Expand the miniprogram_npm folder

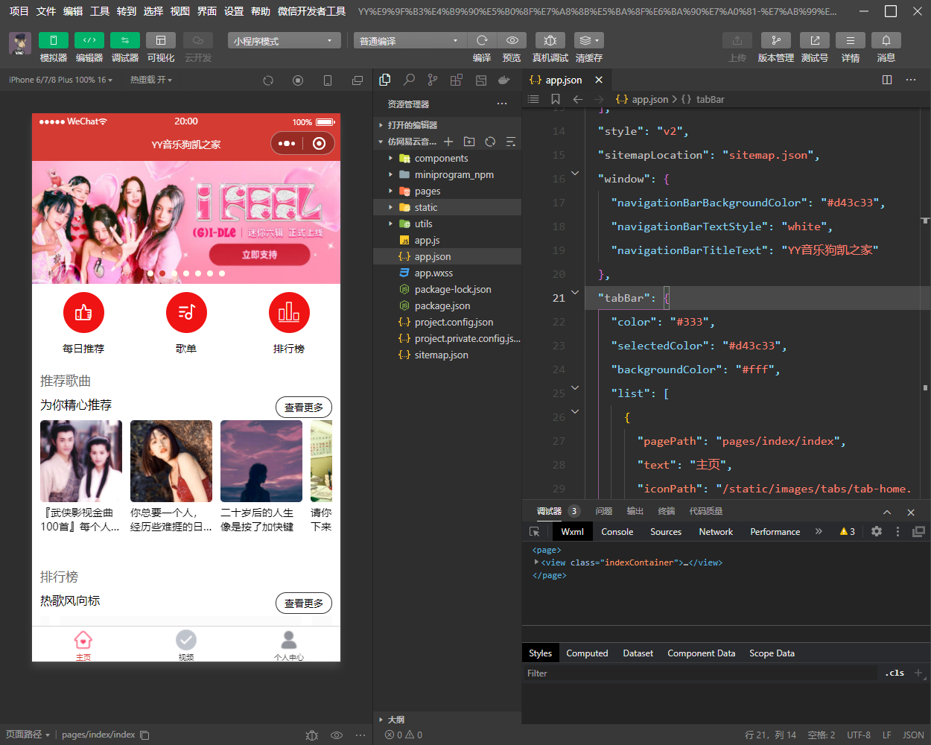(x=447, y=174)
